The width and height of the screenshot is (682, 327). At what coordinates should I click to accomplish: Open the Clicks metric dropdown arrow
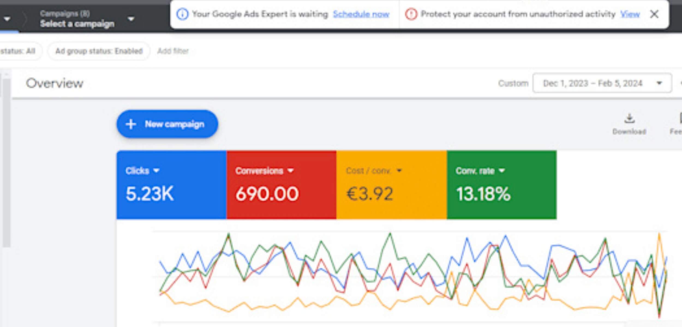click(156, 171)
